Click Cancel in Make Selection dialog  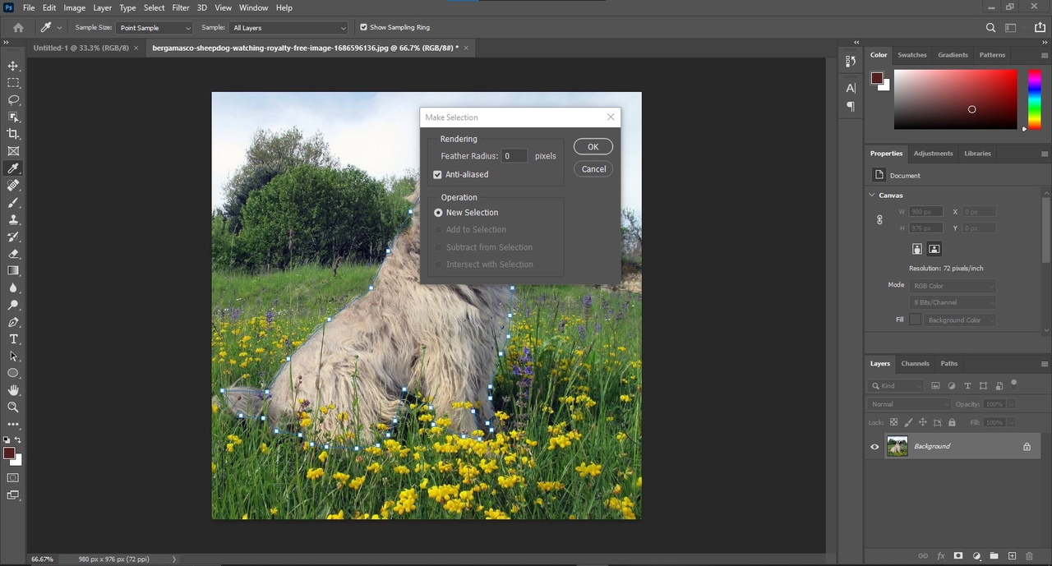point(593,169)
